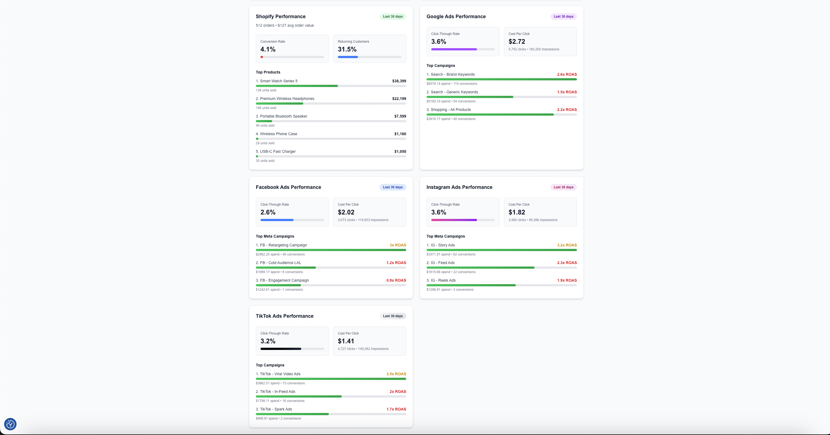Image resolution: width=830 pixels, height=435 pixels.
Task: Click the Returning Customers progress bar
Action: (370, 57)
